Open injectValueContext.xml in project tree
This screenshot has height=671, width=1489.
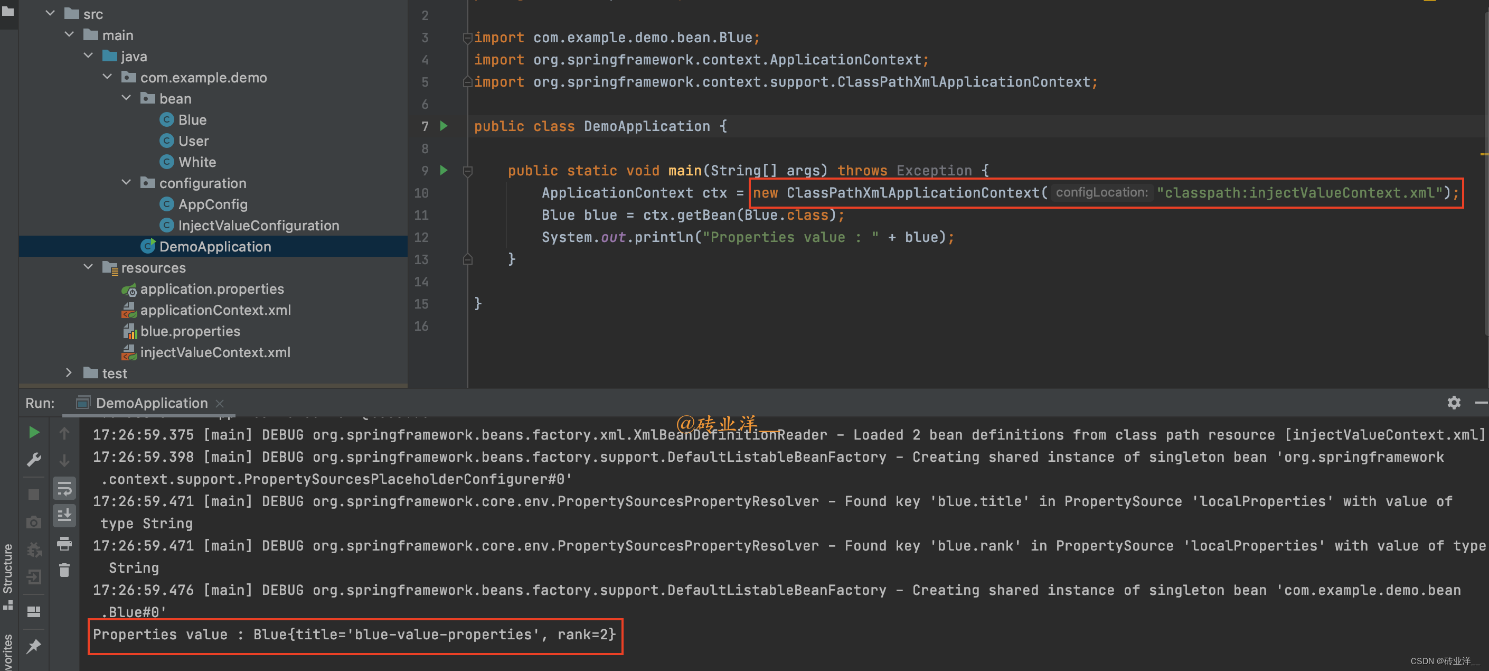click(215, 352)
